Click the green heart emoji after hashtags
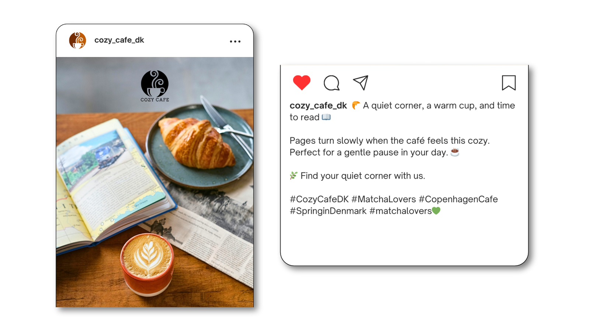Screen dimensions: 590x331 coord(436,211)
